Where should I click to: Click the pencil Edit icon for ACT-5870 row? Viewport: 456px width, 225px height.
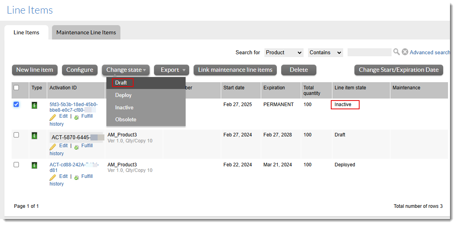point(53,146)
